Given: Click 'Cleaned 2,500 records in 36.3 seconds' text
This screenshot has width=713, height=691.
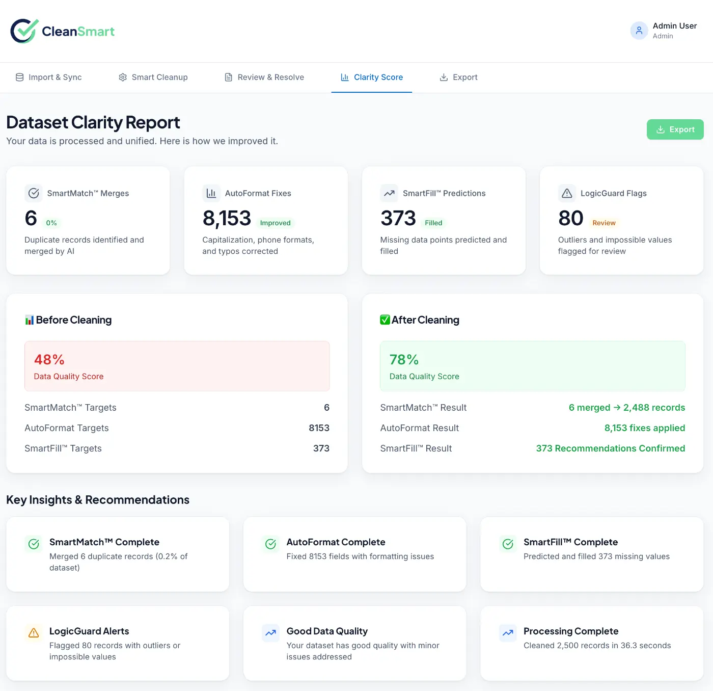Looking at the screenshot, I should [597, 646].
